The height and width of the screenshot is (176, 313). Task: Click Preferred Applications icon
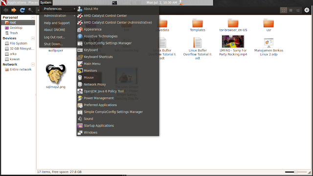(80, 105)
